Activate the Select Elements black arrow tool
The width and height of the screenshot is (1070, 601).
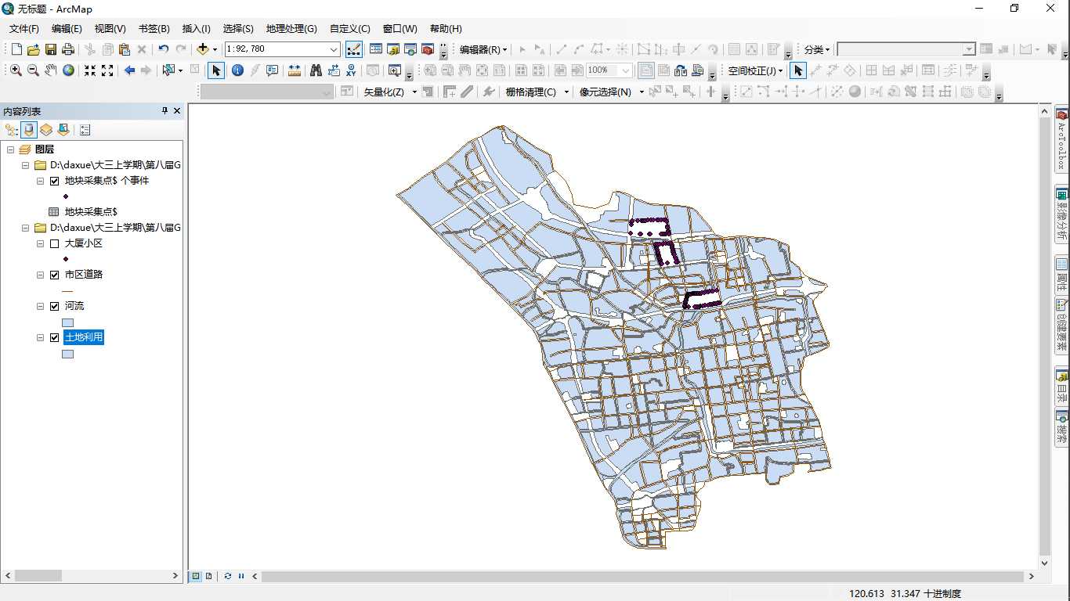click(x=217, y=70)
